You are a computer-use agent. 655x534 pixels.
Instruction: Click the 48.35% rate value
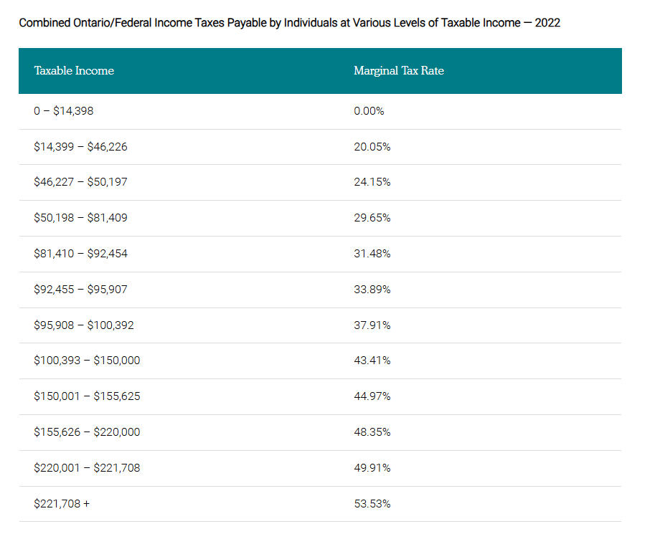pyautogui.click(x=372, y=432)
